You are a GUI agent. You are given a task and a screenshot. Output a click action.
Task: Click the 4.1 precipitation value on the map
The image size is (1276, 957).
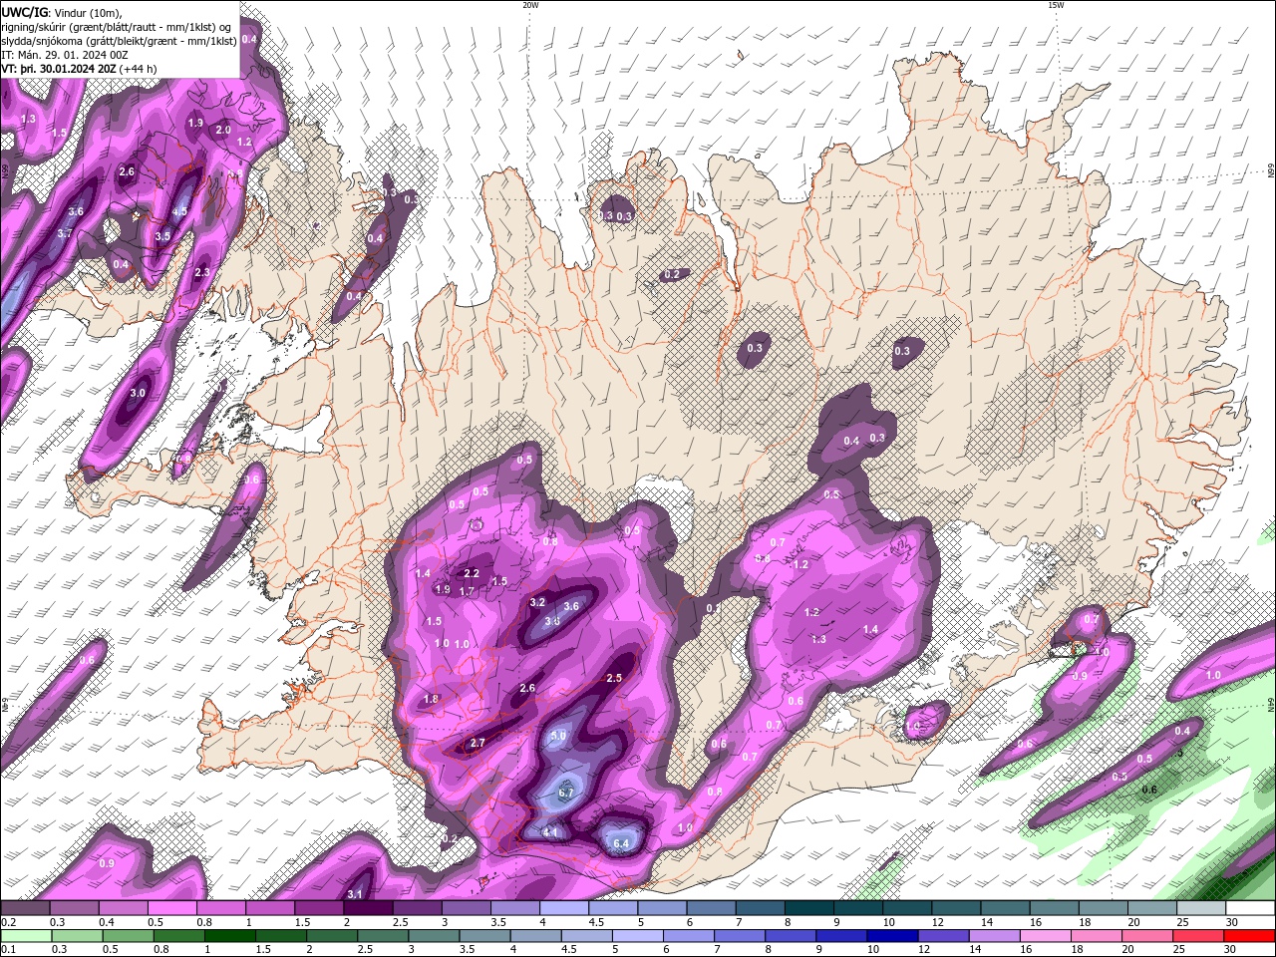click(551, 832)
